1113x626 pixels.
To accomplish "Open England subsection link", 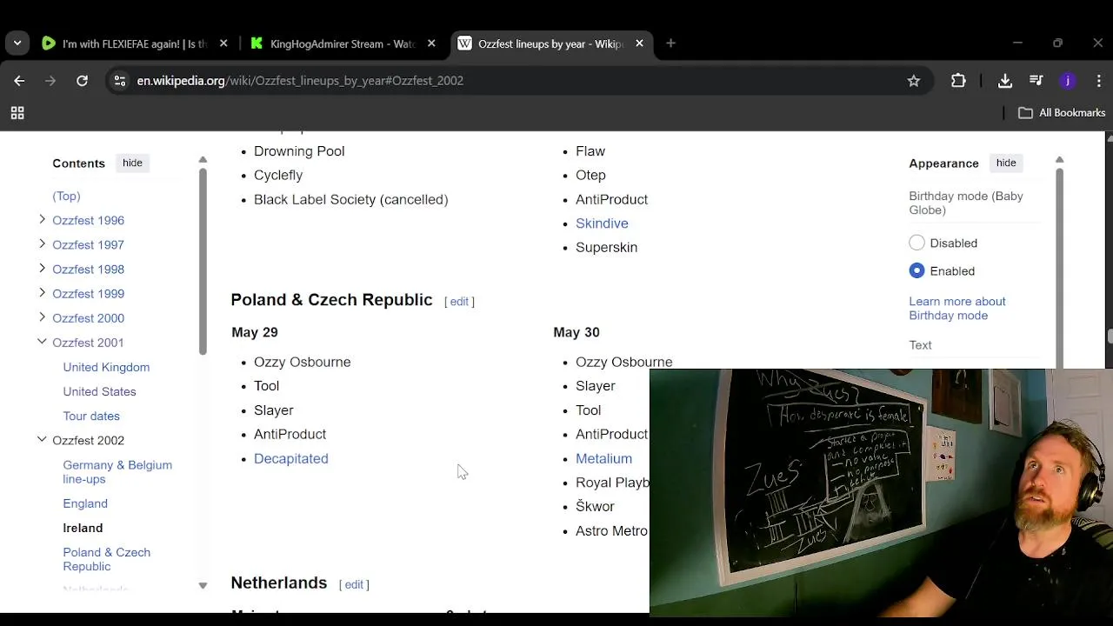I will (85, 503).
